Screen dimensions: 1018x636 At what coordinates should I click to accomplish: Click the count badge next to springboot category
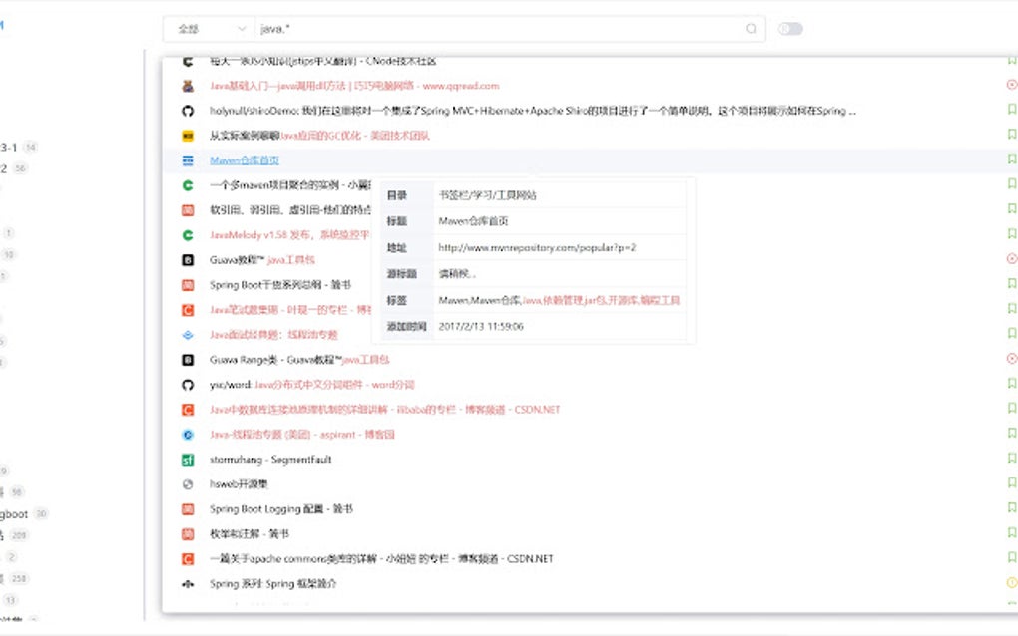pyautogui.click(x=42, y=513)
